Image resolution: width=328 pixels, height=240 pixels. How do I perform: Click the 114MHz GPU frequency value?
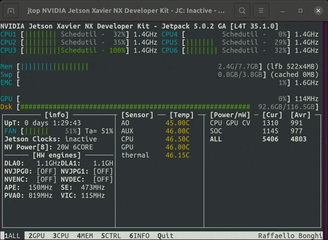tap(306, 99)
